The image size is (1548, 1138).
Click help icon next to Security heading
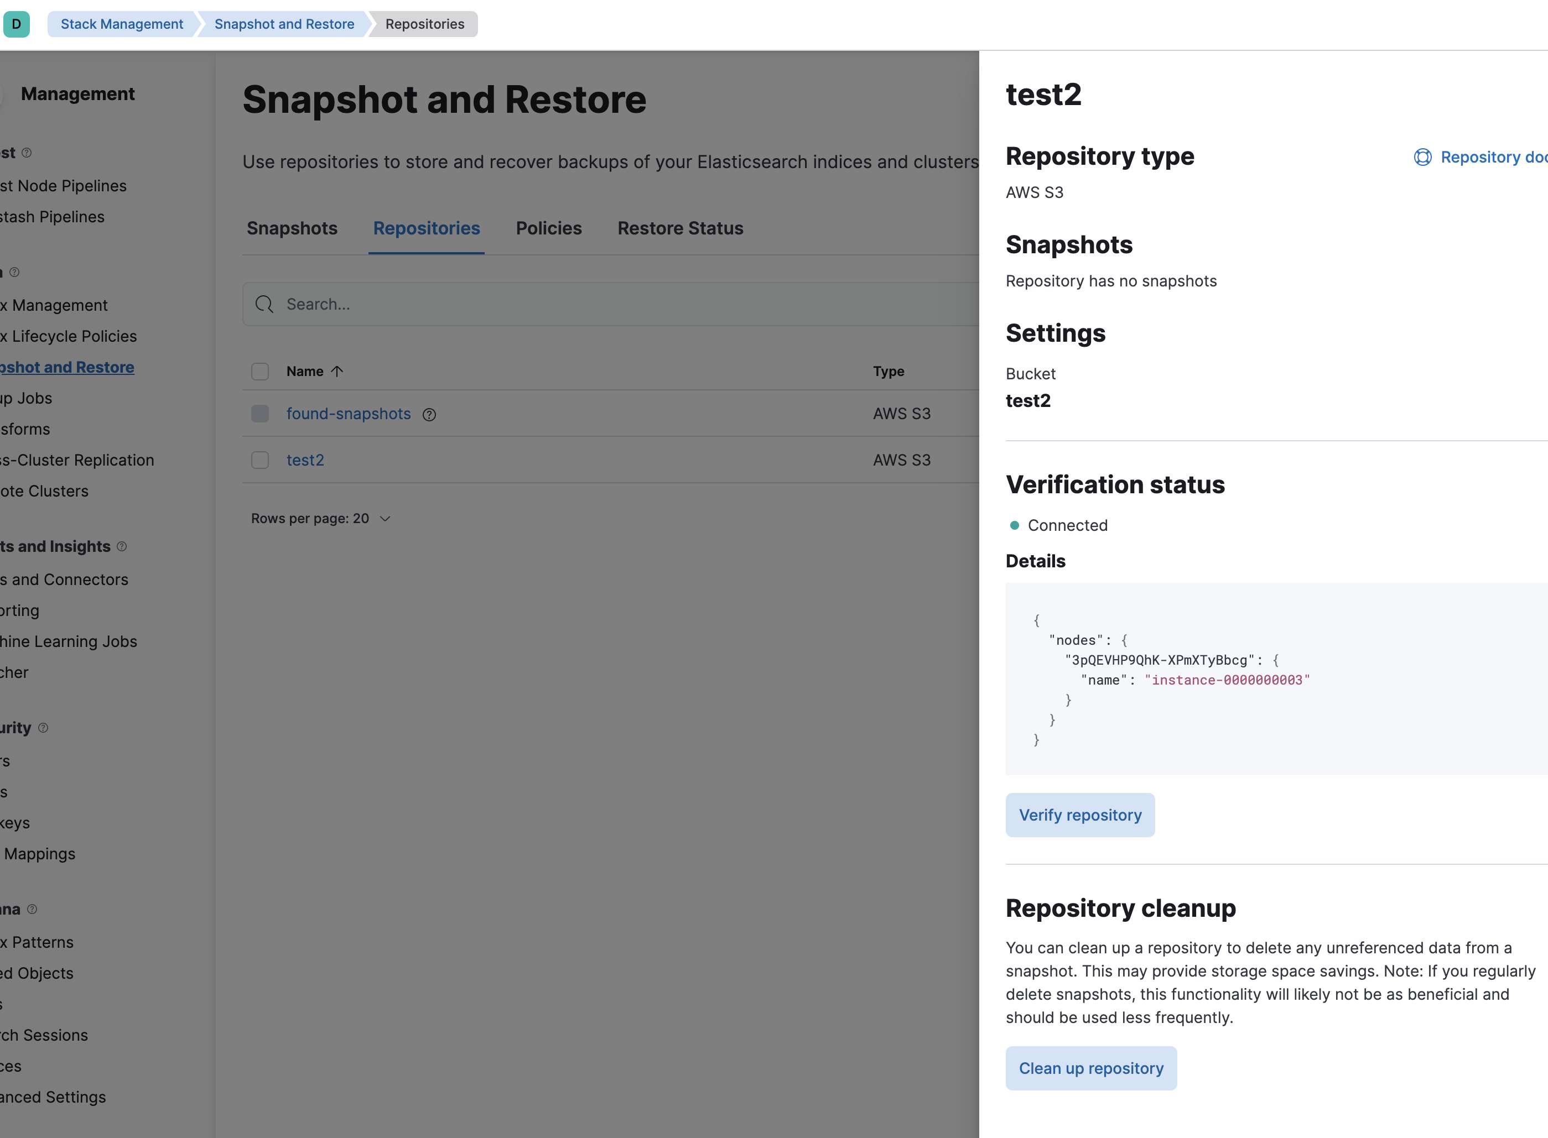point(43,728)
